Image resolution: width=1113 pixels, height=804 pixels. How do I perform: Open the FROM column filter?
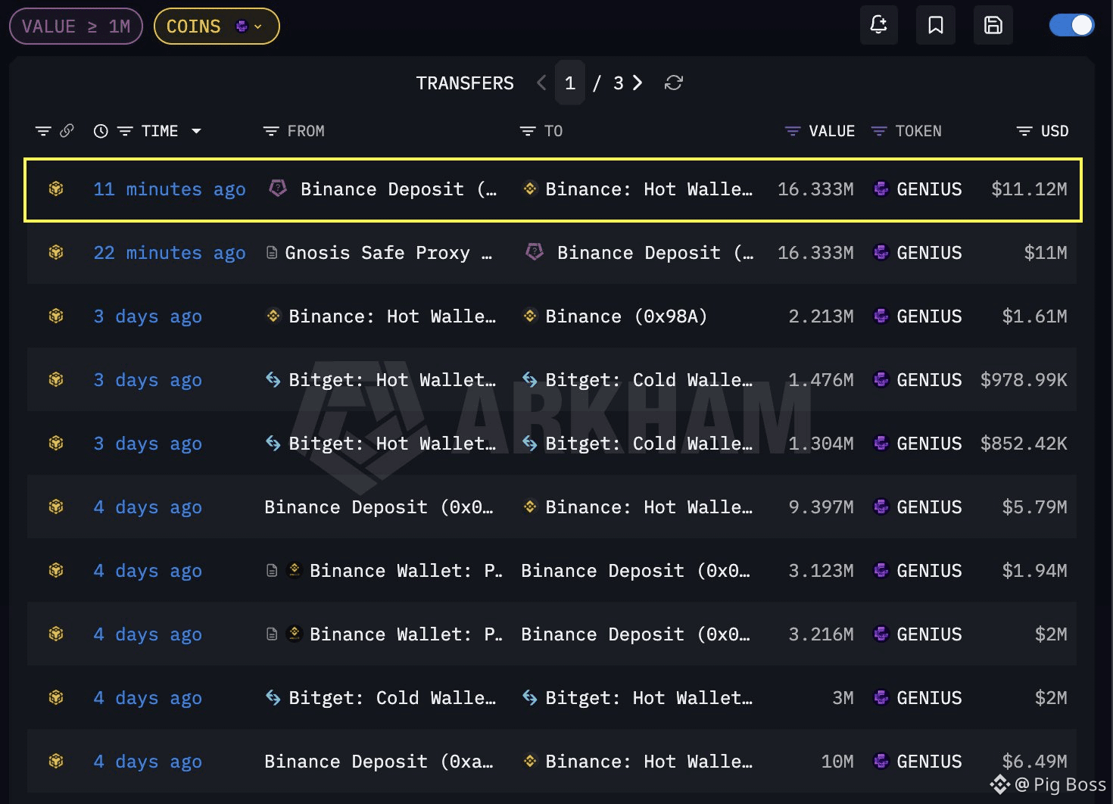click(271, 131)
